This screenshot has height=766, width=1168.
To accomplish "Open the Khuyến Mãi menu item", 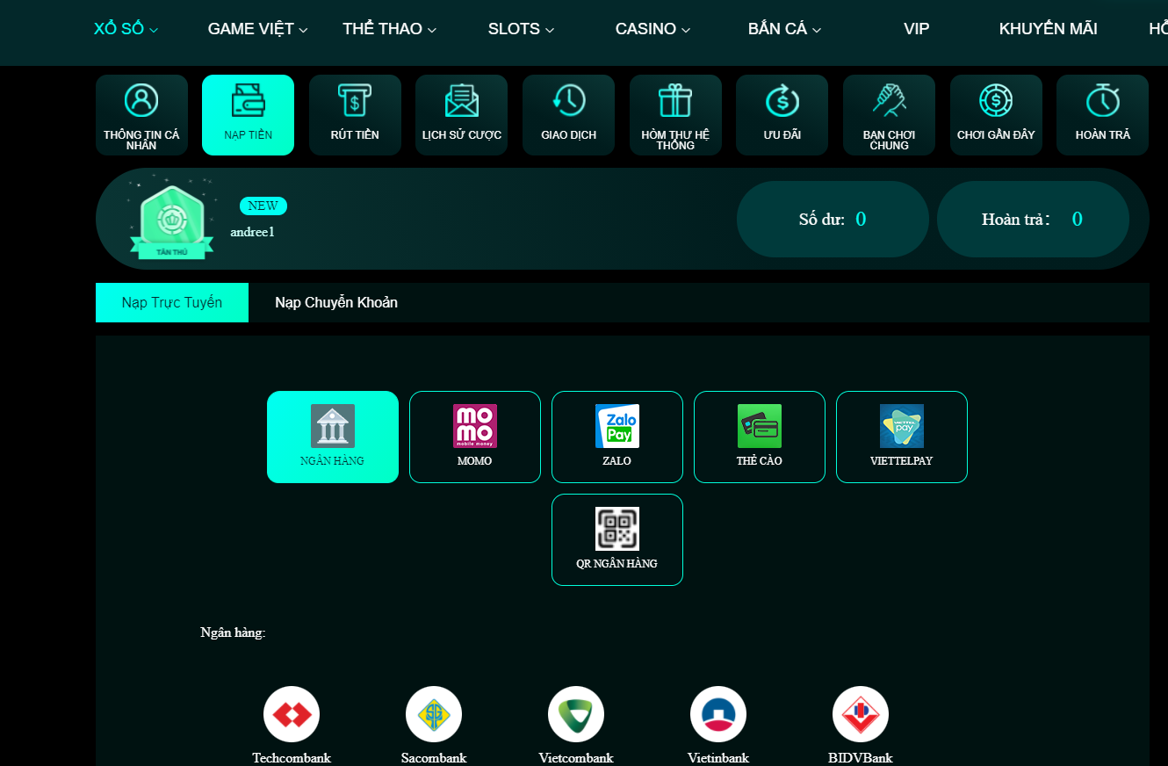I will point(1048,29).
